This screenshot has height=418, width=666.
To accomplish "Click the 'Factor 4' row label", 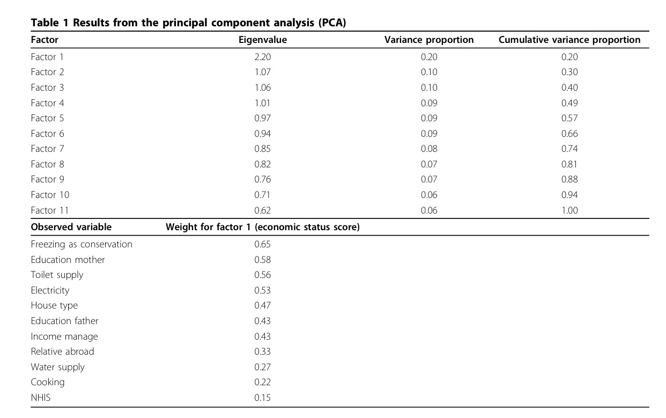I will tap(47, 103).
